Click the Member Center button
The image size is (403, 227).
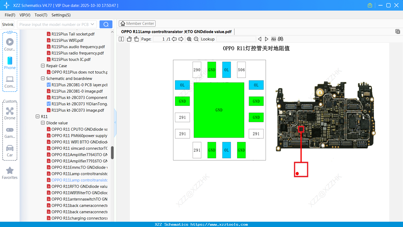[x=137, y=23]
